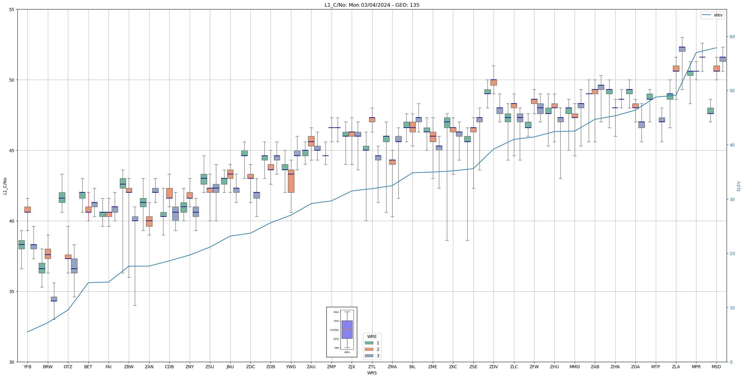Click the boxplot explanation inset diagram
Image resolution: width=744 pixels, height=378 pixels.
(x=342, y=332)
